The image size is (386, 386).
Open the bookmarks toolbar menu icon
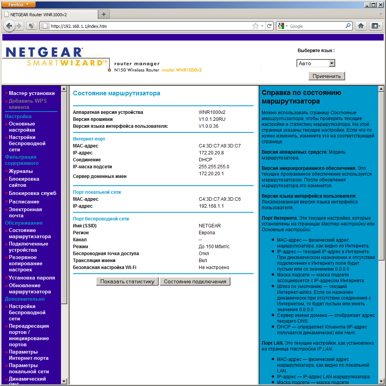click(376, 26)
